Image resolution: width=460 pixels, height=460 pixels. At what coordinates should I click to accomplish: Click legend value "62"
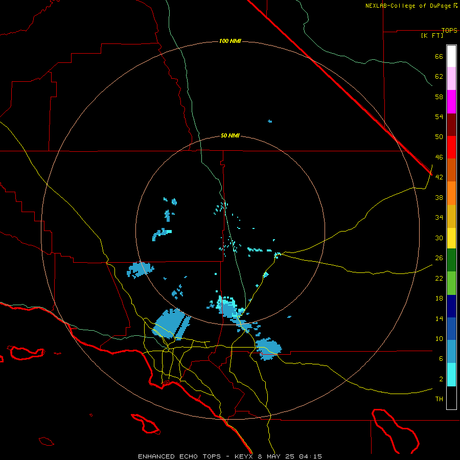[x=439, y=77]
